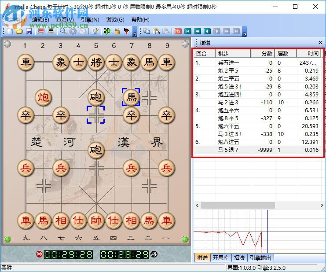Click the paste clipboard toolbar icon
This screenshot has width=326, height=272.
click(156, 31)
